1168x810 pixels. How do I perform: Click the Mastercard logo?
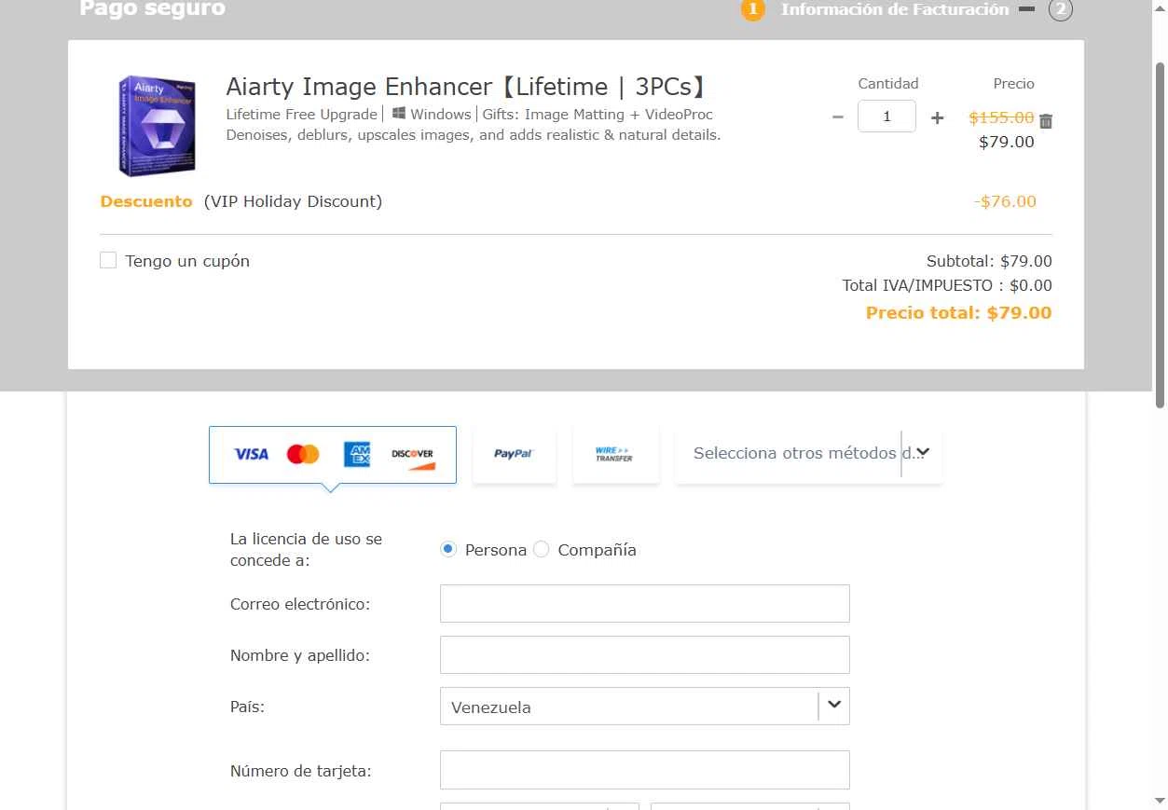click(303, 454)
